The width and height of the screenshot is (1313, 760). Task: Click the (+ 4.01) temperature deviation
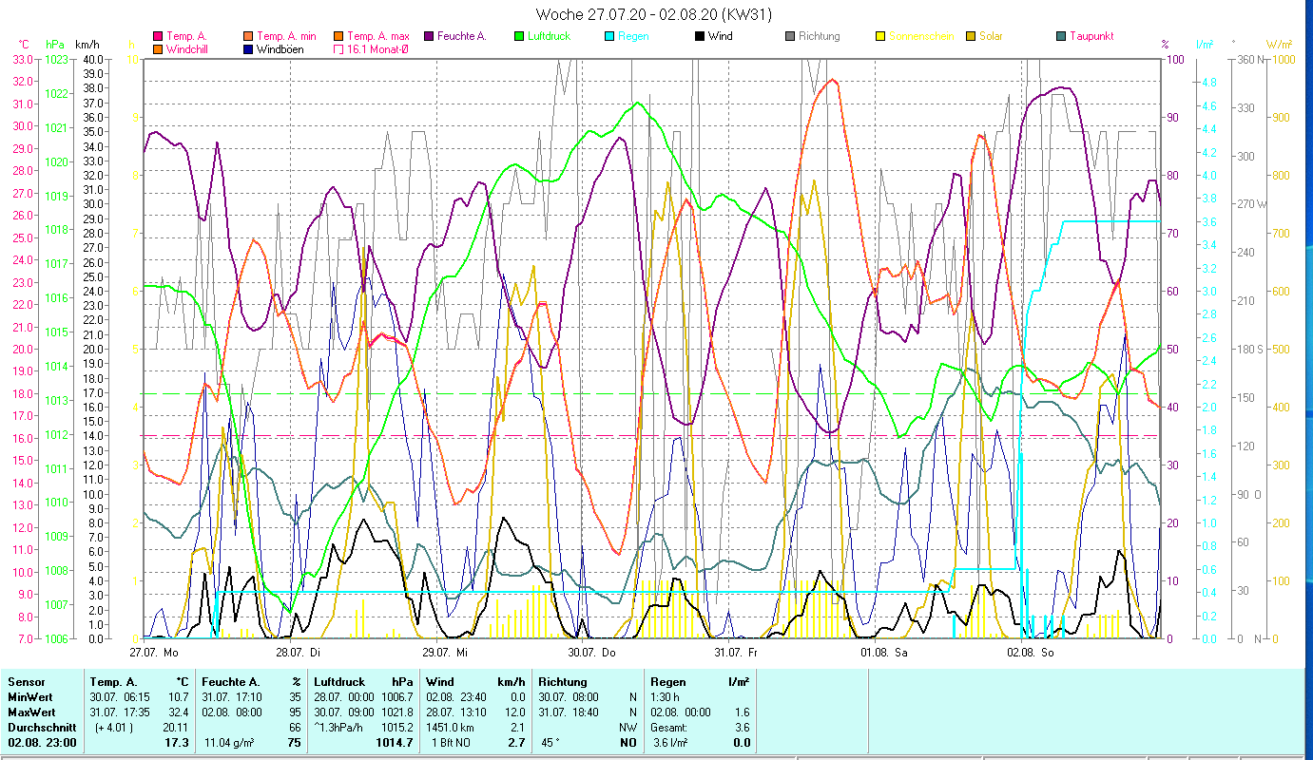pyautogui.click(x=112, y=728)
